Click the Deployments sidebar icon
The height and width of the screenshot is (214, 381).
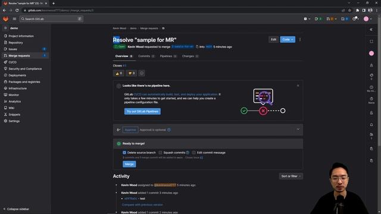point(5,75)
